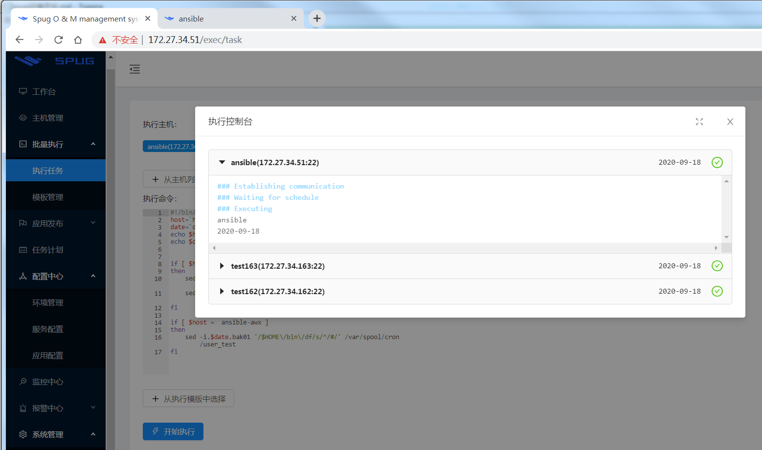The height and width of the screenshot is (450, 762).
Task: Collapse the sidebar with the menu fold icon
Action: click(134, 69)
